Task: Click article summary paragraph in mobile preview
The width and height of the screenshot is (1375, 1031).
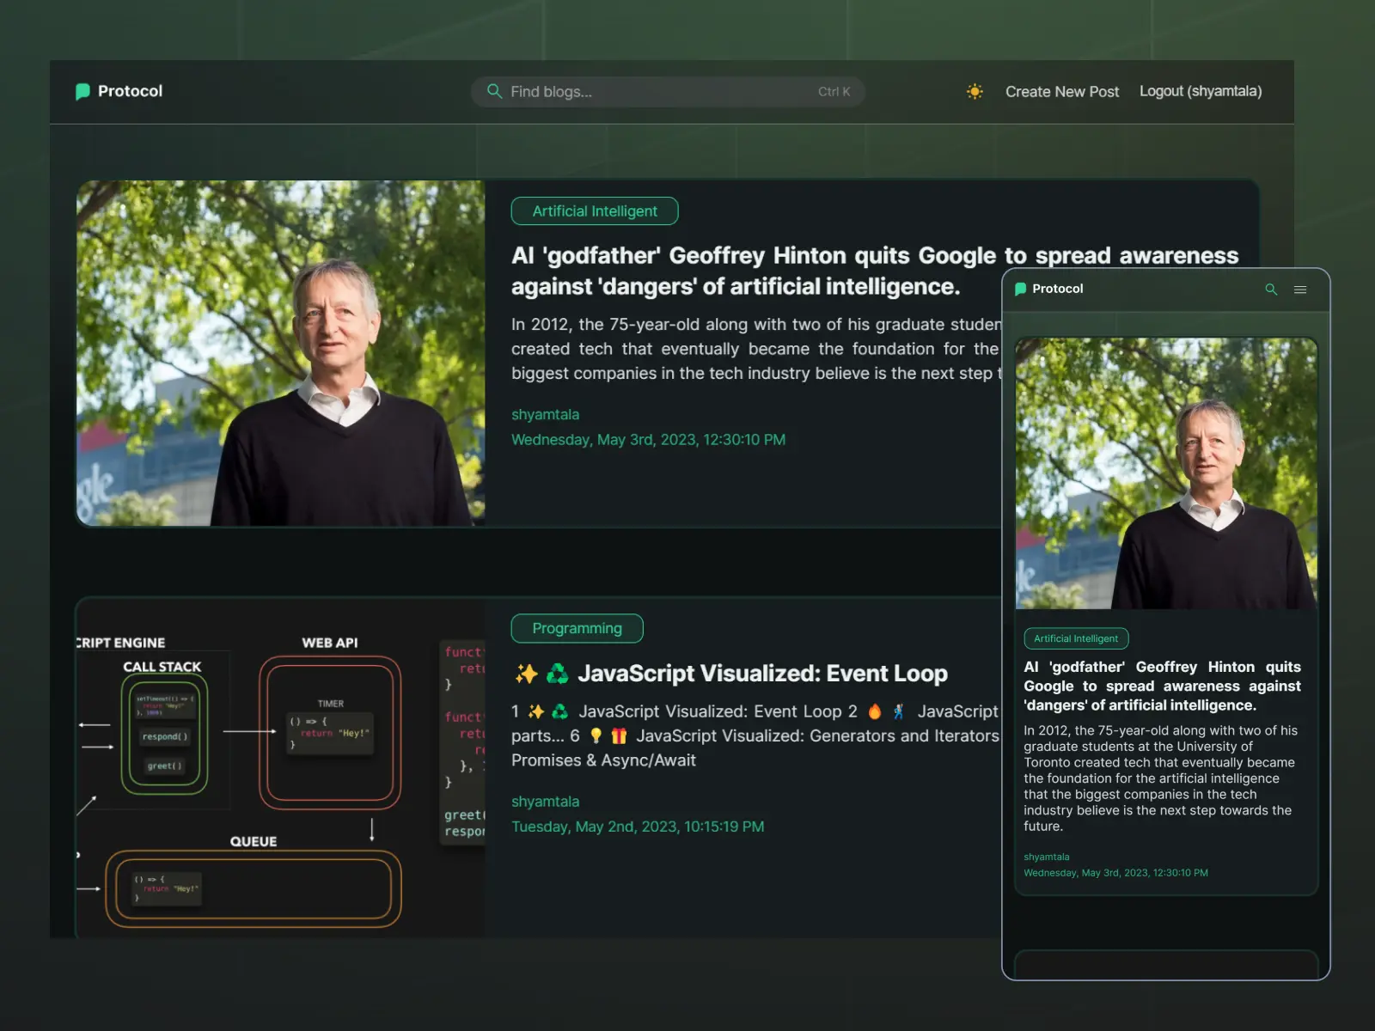Action: 1161,778
